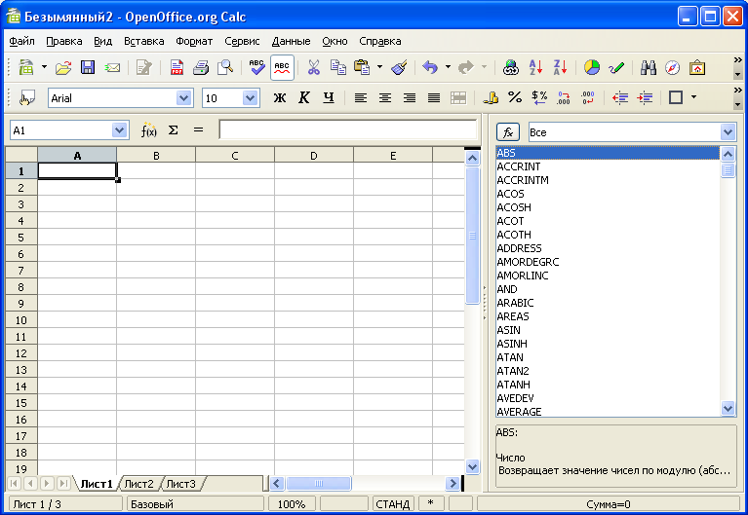Image resolution: width=748 pixels, height=515 pixels.
Task: Toggle bold formatting button Ж
Action: [x=280, y=98]
